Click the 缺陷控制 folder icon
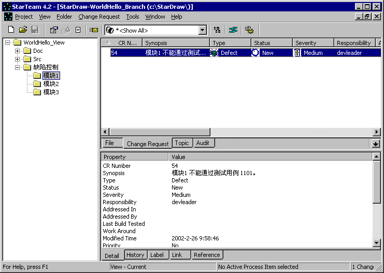 coord(27,67)
